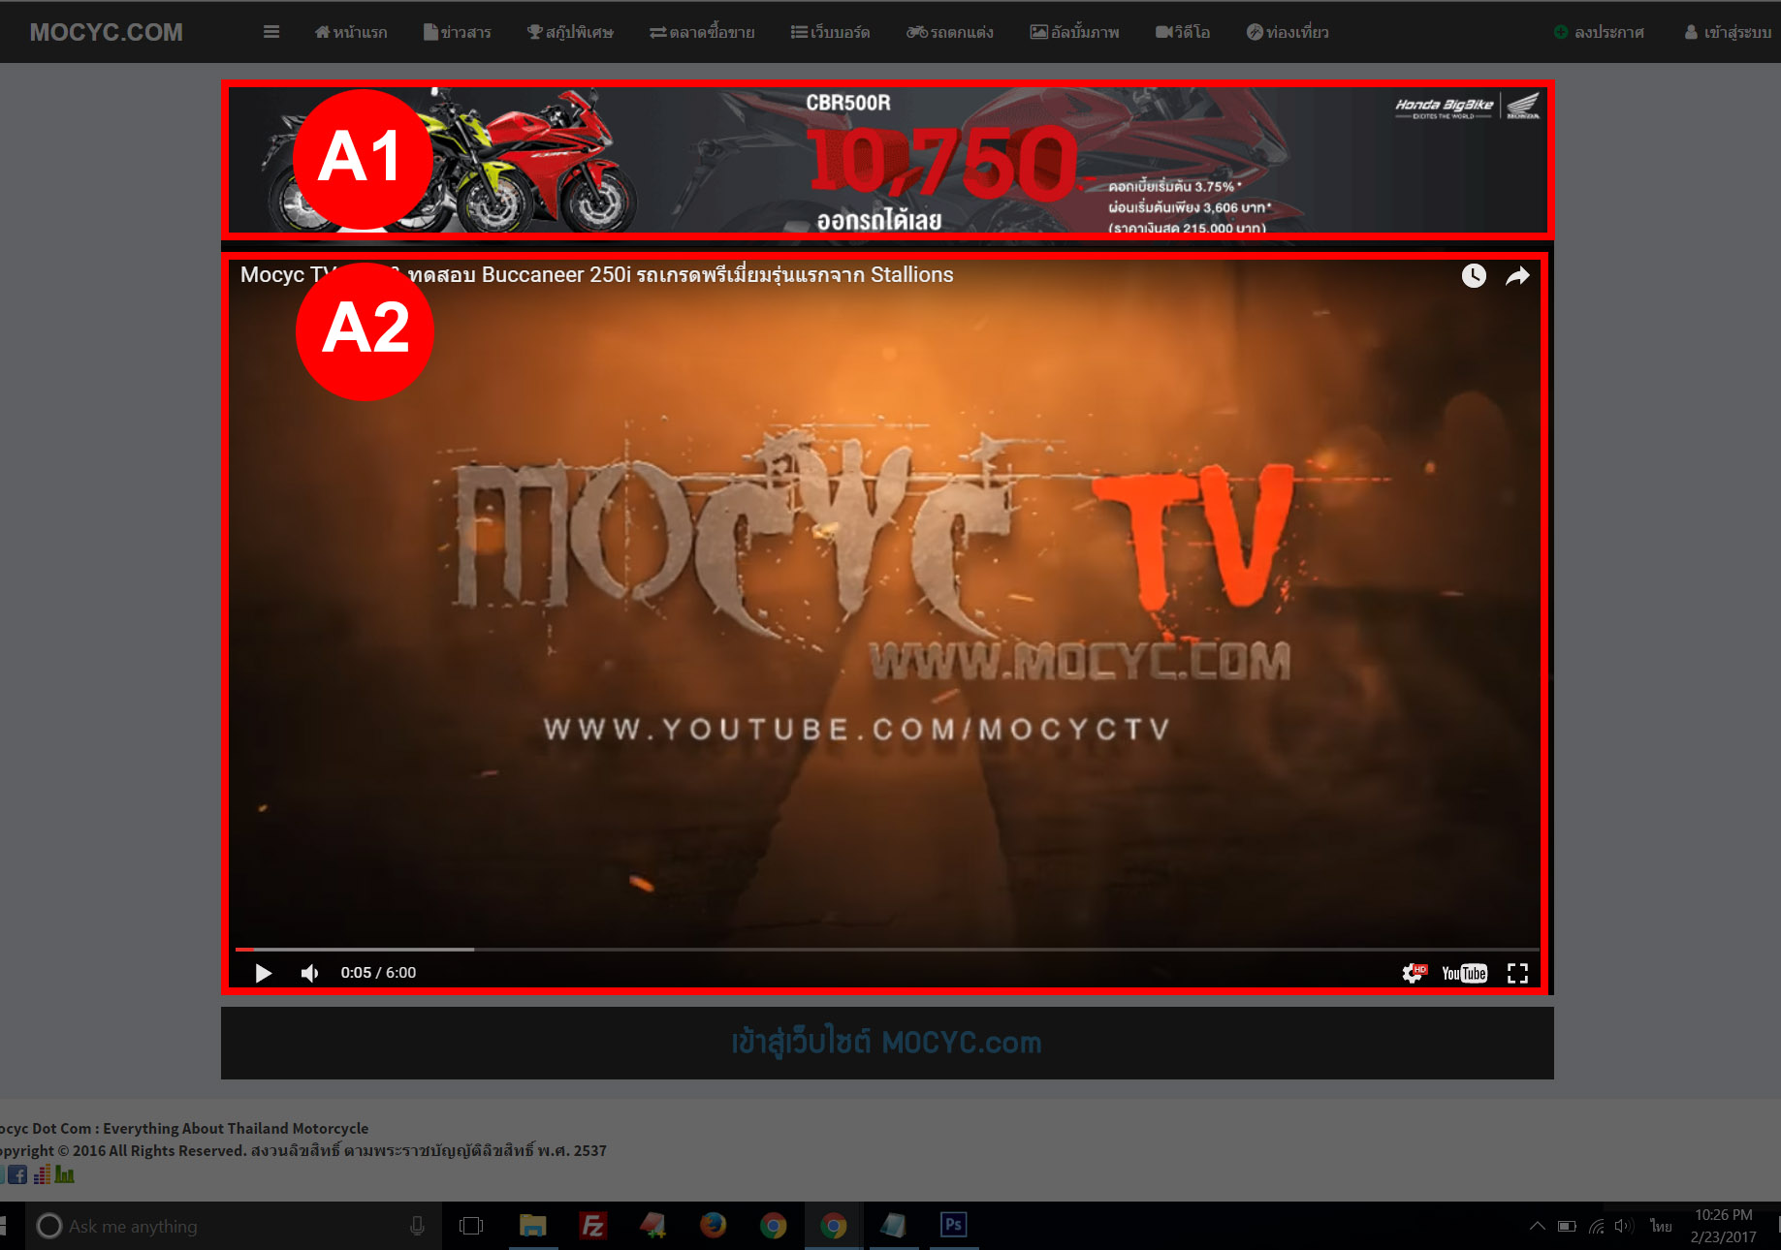This screenshot has width=1781, height=1250.
Task: Open the first Chrome taskbar icon
Action: 773,1226
